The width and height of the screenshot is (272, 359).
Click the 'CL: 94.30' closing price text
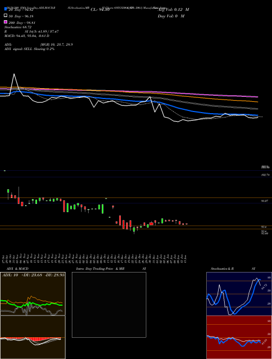(100, 10)
